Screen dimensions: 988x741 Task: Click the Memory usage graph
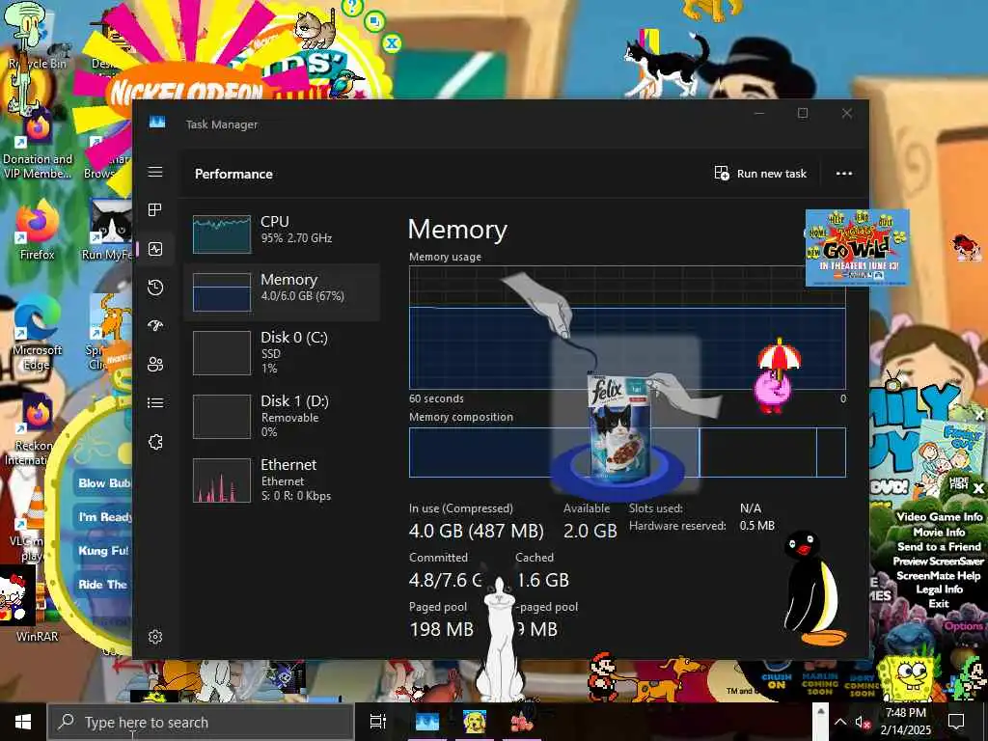(x=627, y=328)
